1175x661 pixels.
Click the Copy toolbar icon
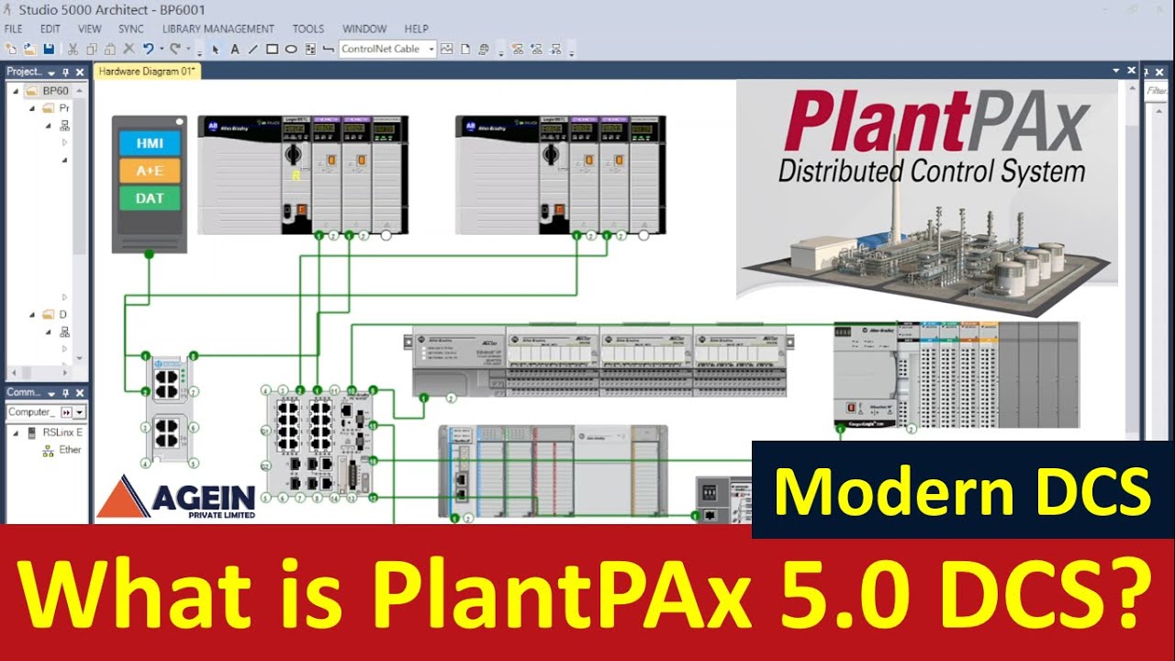coord(91,49)
